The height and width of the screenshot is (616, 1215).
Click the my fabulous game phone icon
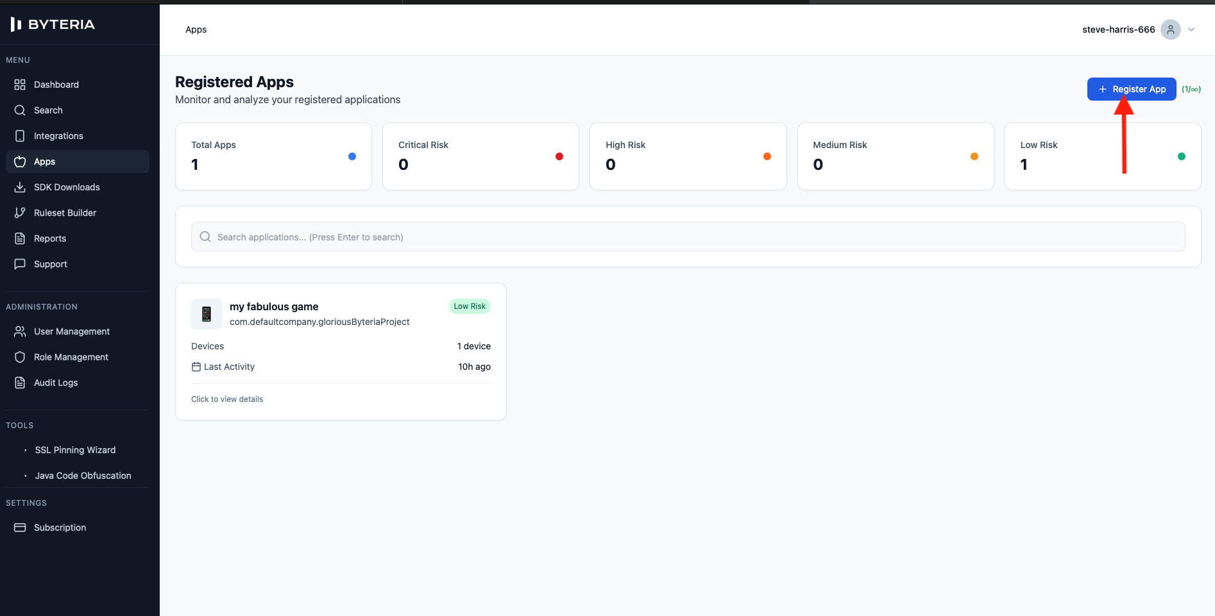207,314
